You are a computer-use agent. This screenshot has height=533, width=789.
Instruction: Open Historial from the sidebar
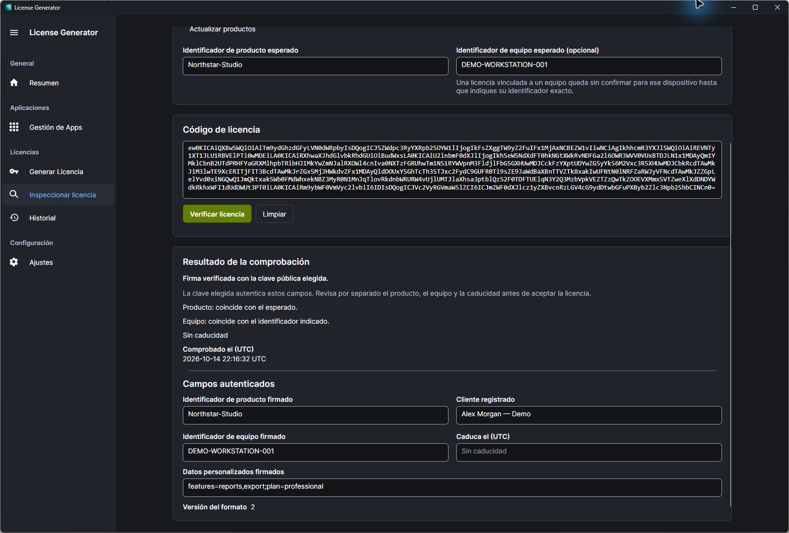pyautogui.click(x=58, y=218)
